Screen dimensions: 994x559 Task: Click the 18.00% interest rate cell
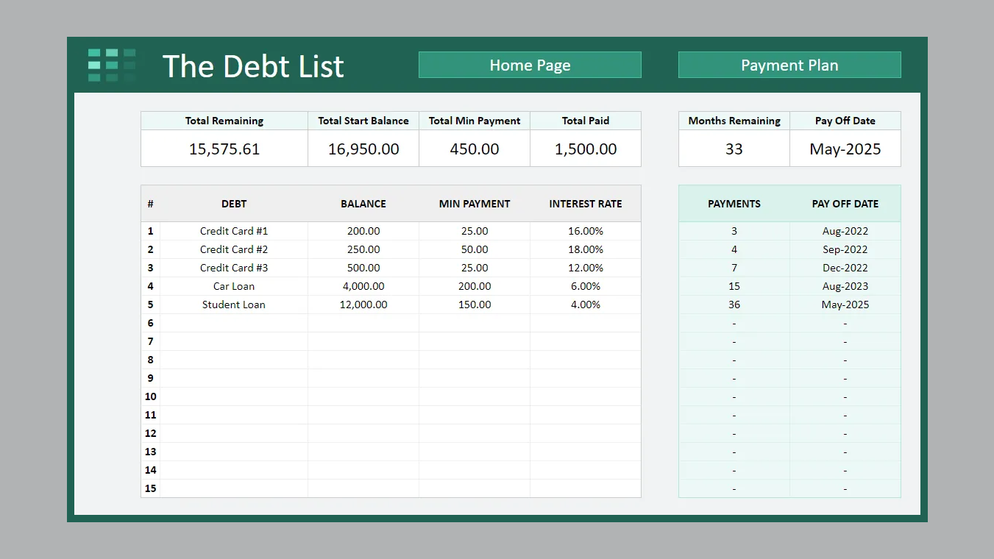coord(586,249)
